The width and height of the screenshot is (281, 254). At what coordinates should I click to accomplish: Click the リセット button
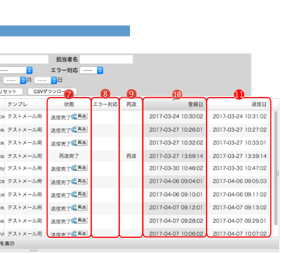click(x=11, y=92)
